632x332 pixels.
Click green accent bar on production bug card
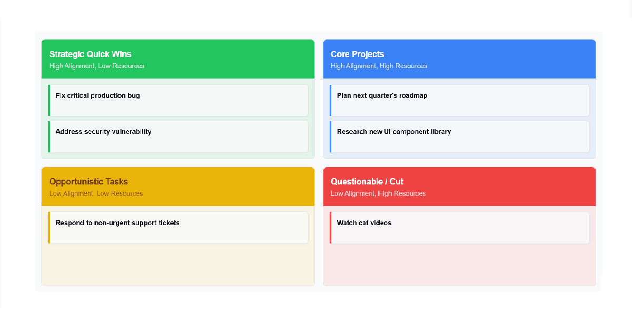tap(49, 100)
